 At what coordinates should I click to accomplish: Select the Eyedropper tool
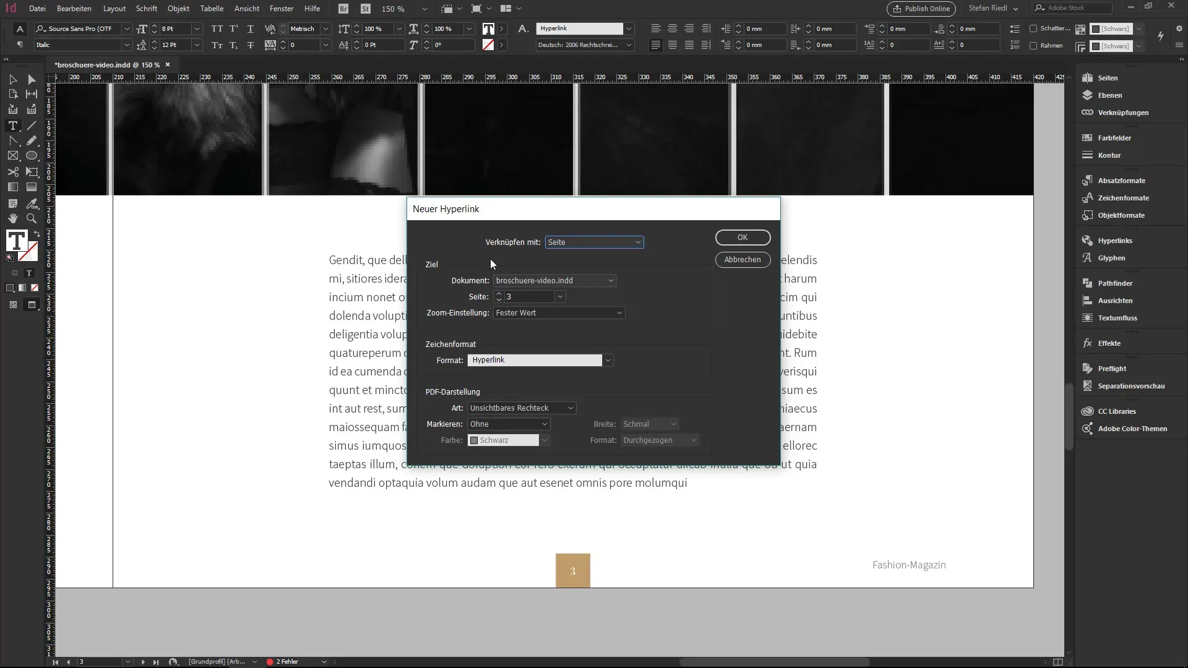point(32,203)
